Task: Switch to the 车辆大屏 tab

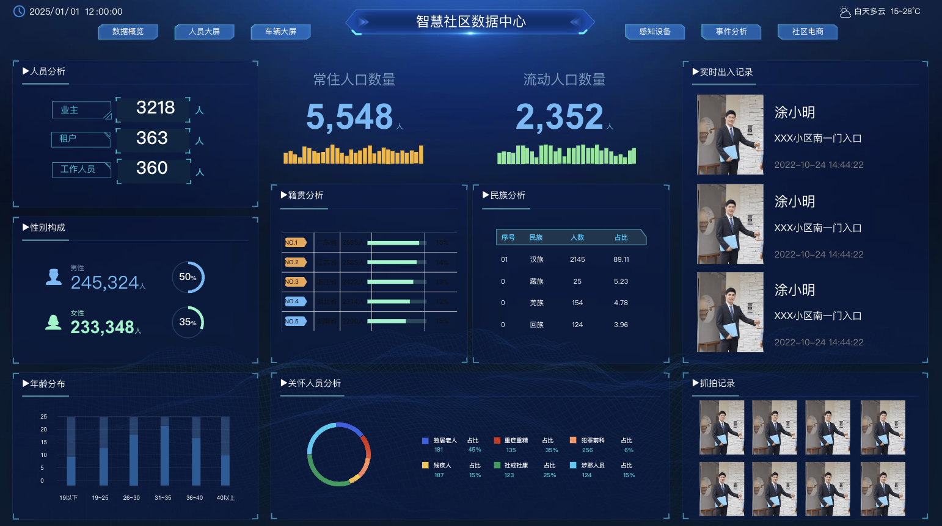Action: point(280,32)
